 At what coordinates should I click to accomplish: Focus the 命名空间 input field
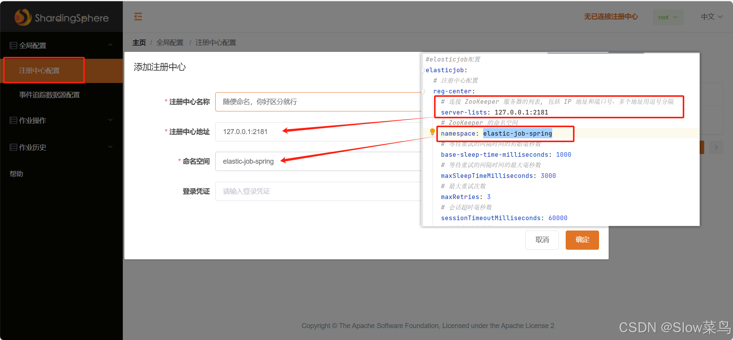tap(318, 161)
